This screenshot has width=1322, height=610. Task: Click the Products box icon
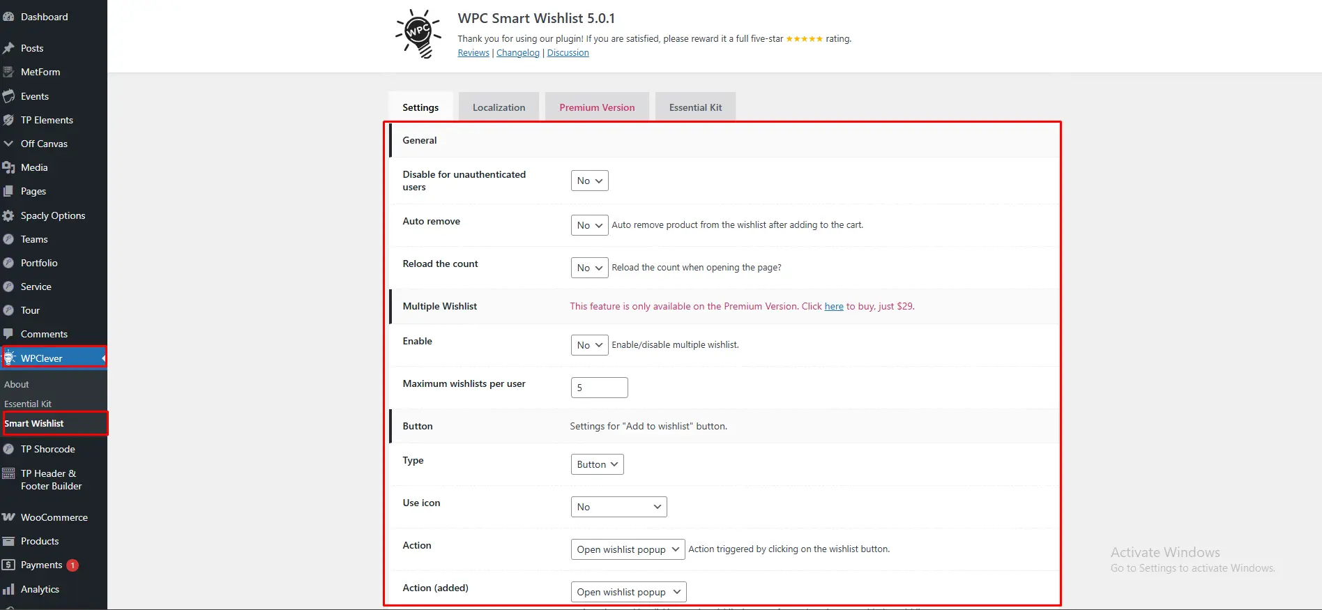tap(8, 541)
